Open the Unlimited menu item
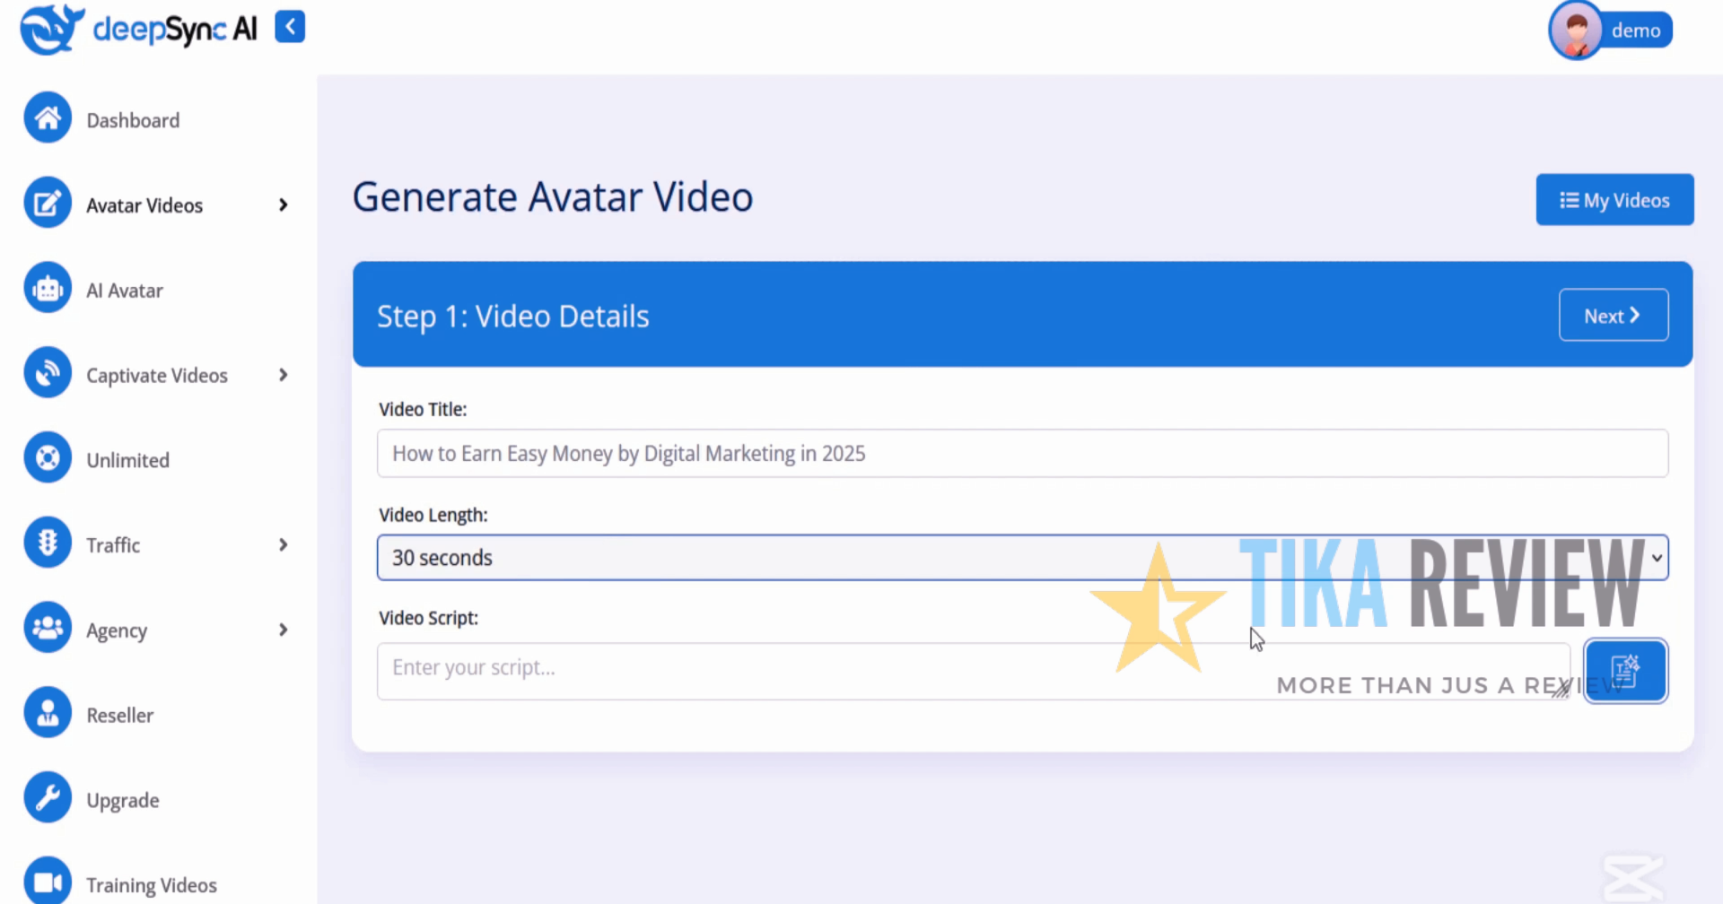Screen dimensions: 1723x904 pyautogui.click(x=127, y=460)
